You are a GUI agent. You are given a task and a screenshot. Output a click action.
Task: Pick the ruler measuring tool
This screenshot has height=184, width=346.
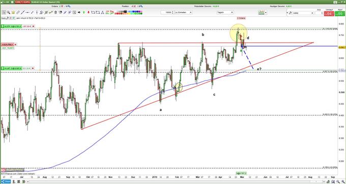(x=18, y=13)
